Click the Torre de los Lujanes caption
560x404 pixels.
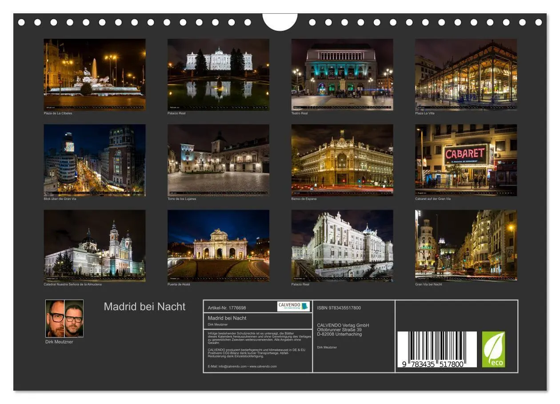pyautogui.click(x=182, y=199)
